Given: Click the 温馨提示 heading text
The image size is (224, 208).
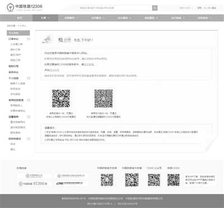Looking at the screenshot, I should pos(50,128).
